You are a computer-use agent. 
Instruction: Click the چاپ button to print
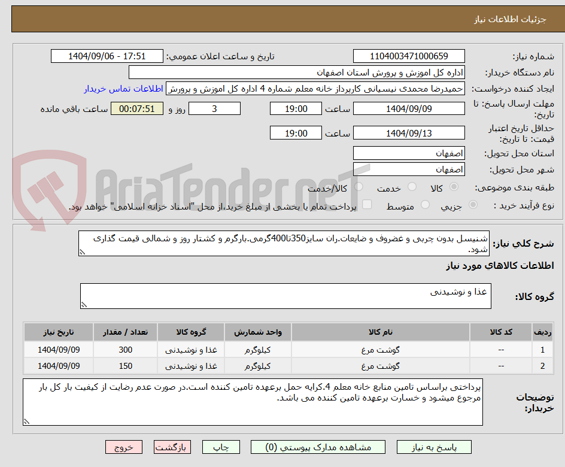click(221, 447)
